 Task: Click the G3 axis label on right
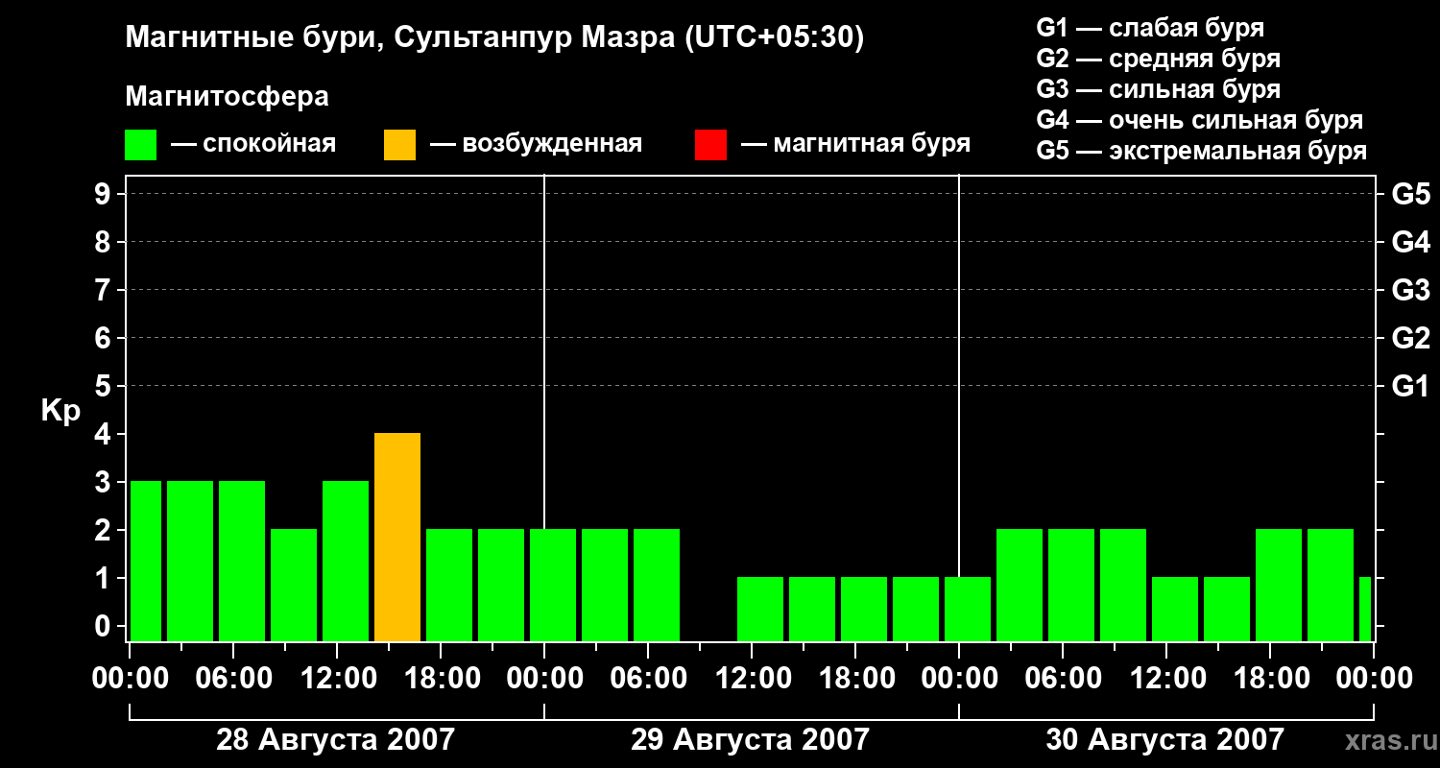[1411, 291]
